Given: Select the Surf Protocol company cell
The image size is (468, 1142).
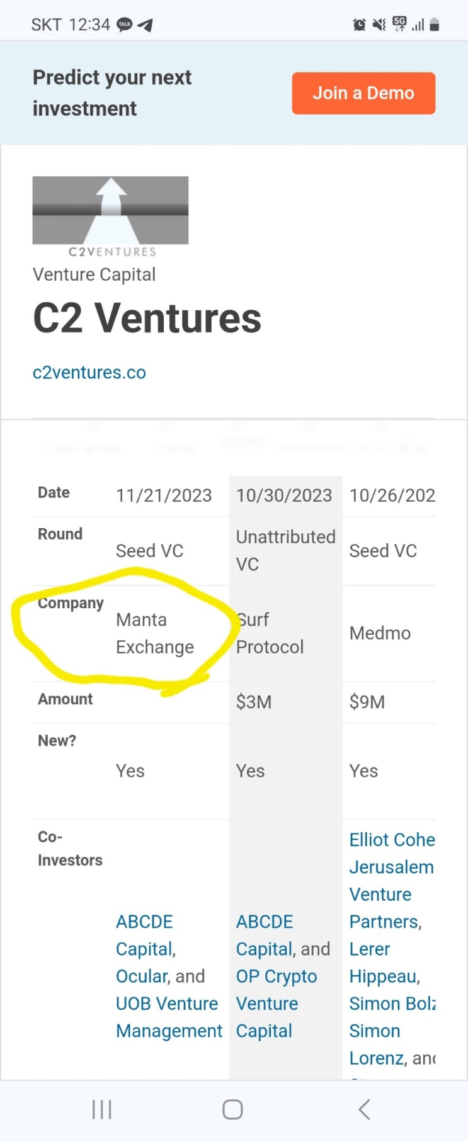Looking at the screenshot, I should pyautogui.click(x=270, y=633).
